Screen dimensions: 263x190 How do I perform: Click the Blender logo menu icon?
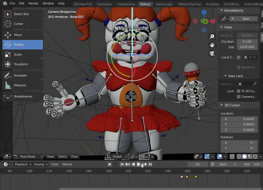(5, 3)
